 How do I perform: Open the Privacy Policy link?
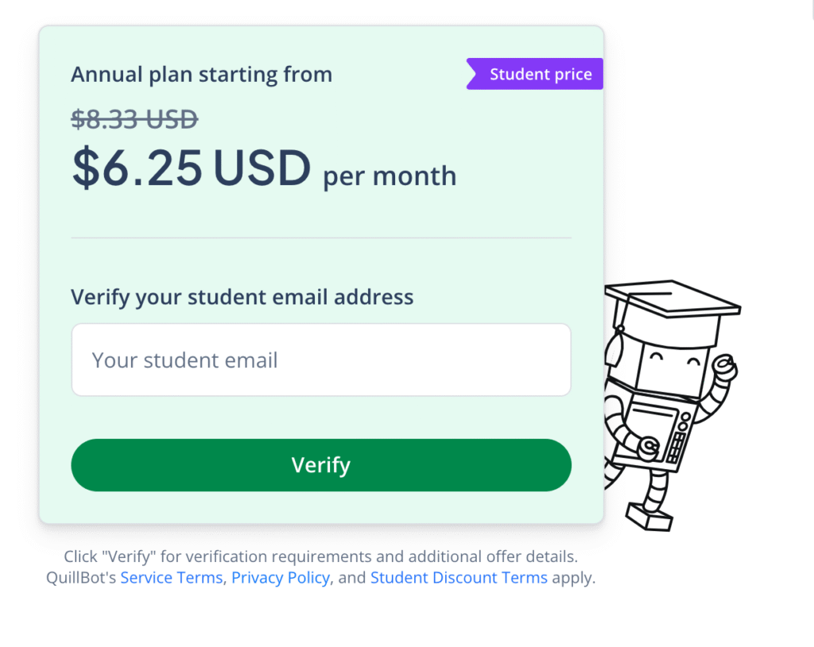click(281, 577)
